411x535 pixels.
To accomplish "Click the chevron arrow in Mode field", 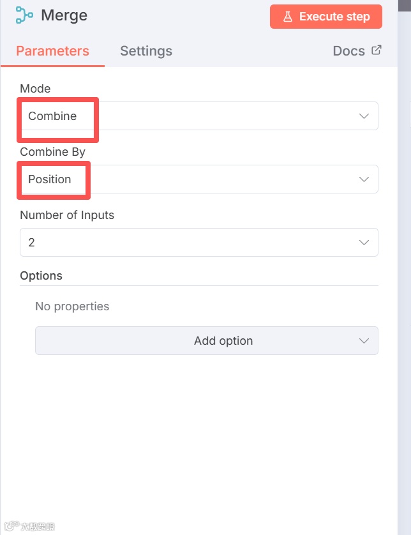I will tap(364, 116).
